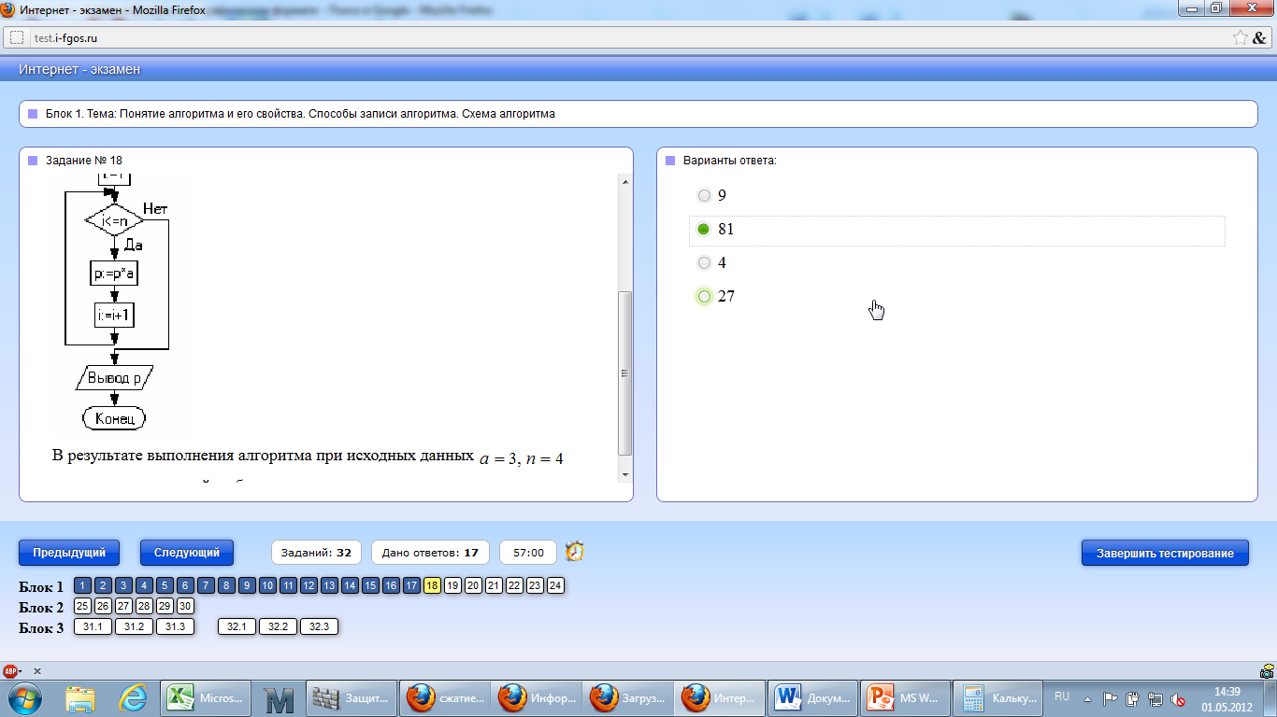Switch to the Защит... taskbar window
This screenshot has height=717, width=1277.
click(350, 697)
